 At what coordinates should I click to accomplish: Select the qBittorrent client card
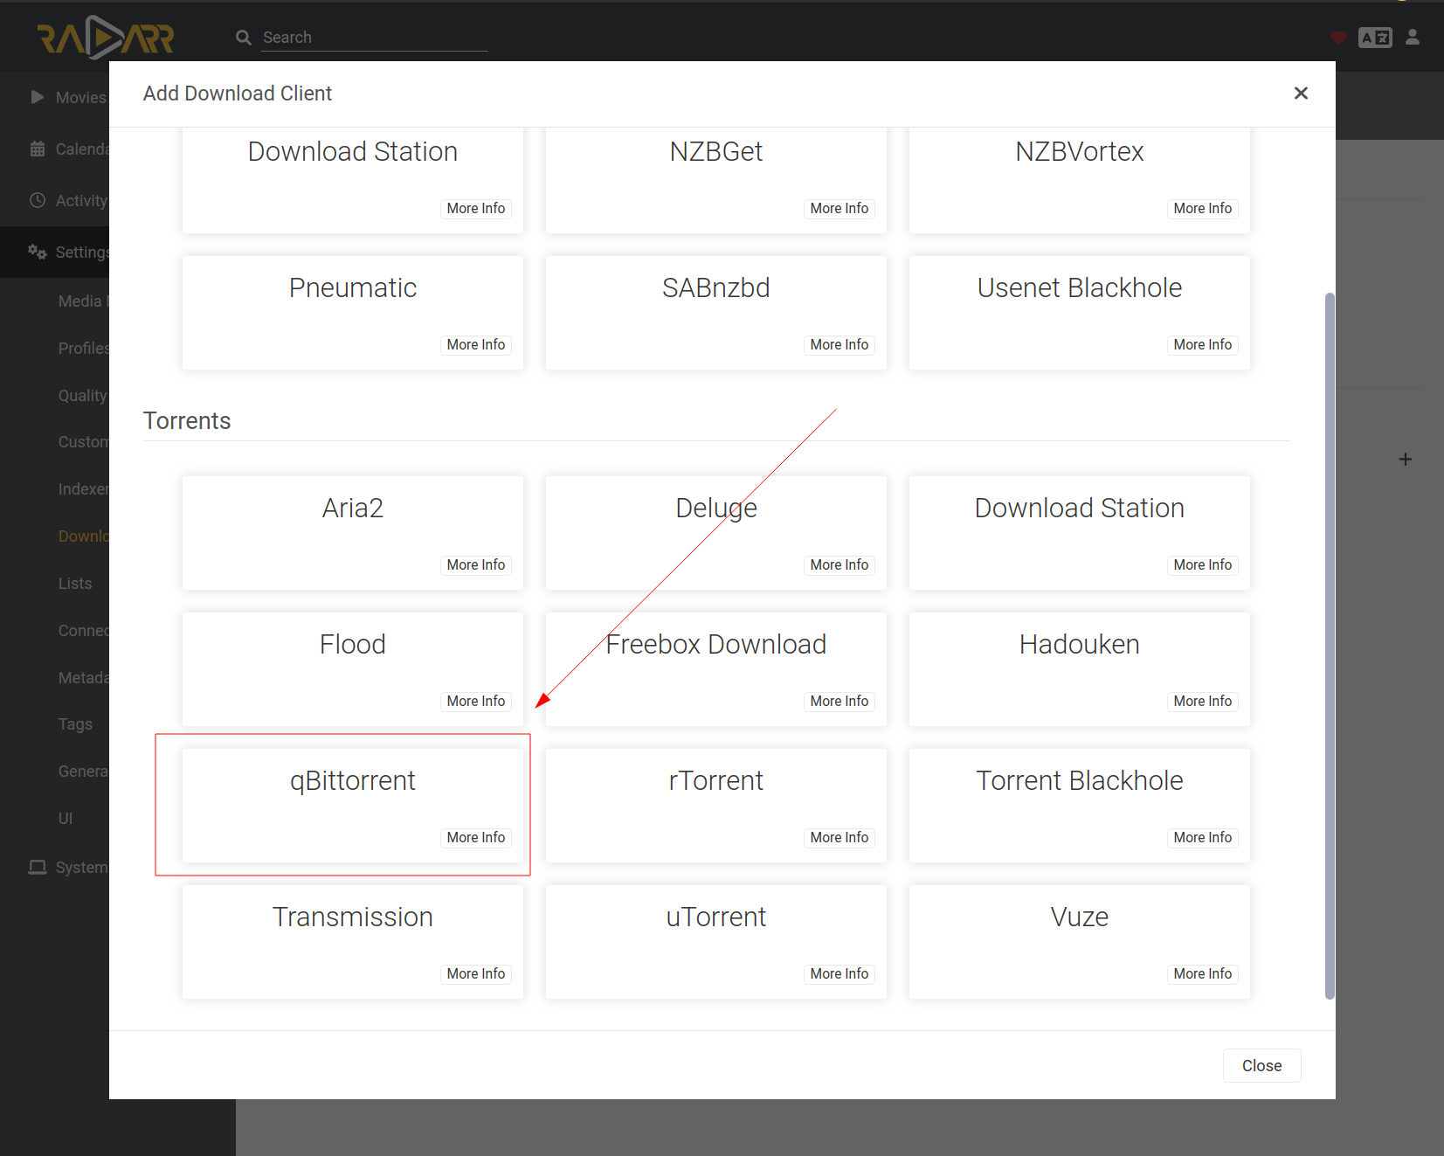click(353, 806)
